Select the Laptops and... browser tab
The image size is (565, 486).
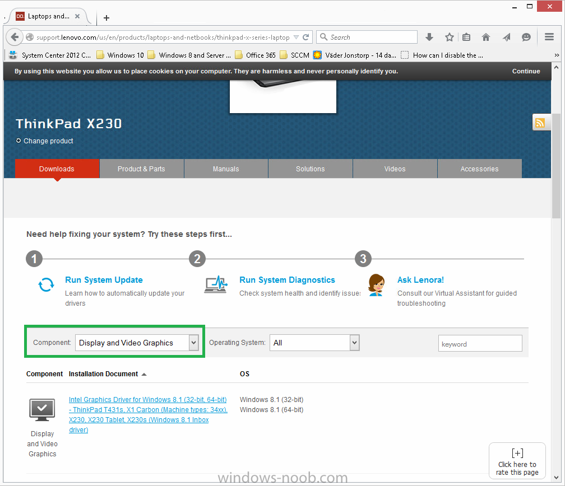tap(48, 16)
